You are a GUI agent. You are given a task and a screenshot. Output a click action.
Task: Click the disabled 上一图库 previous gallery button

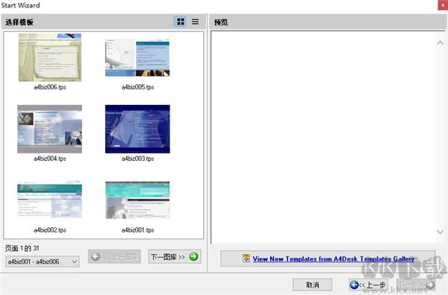pos(114,256)
